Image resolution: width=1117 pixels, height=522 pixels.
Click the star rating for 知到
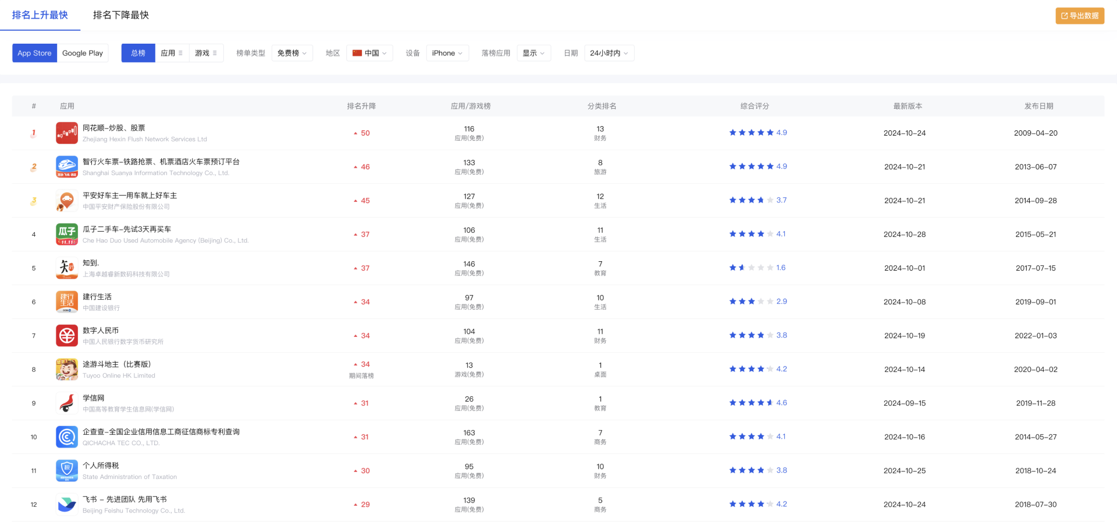(751, 268)
